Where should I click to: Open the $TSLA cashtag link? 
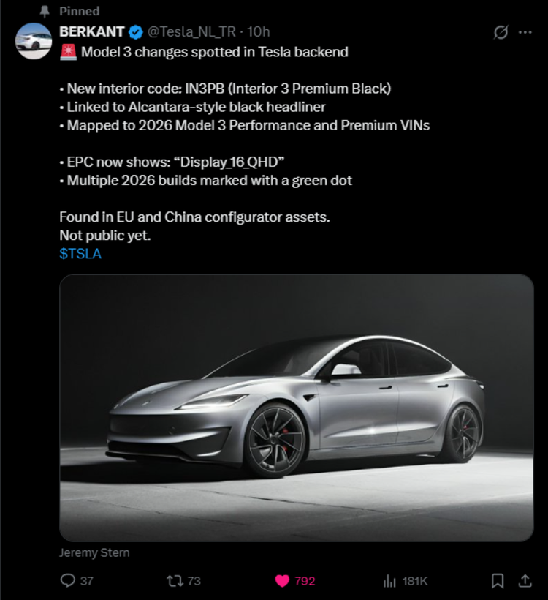80,253
